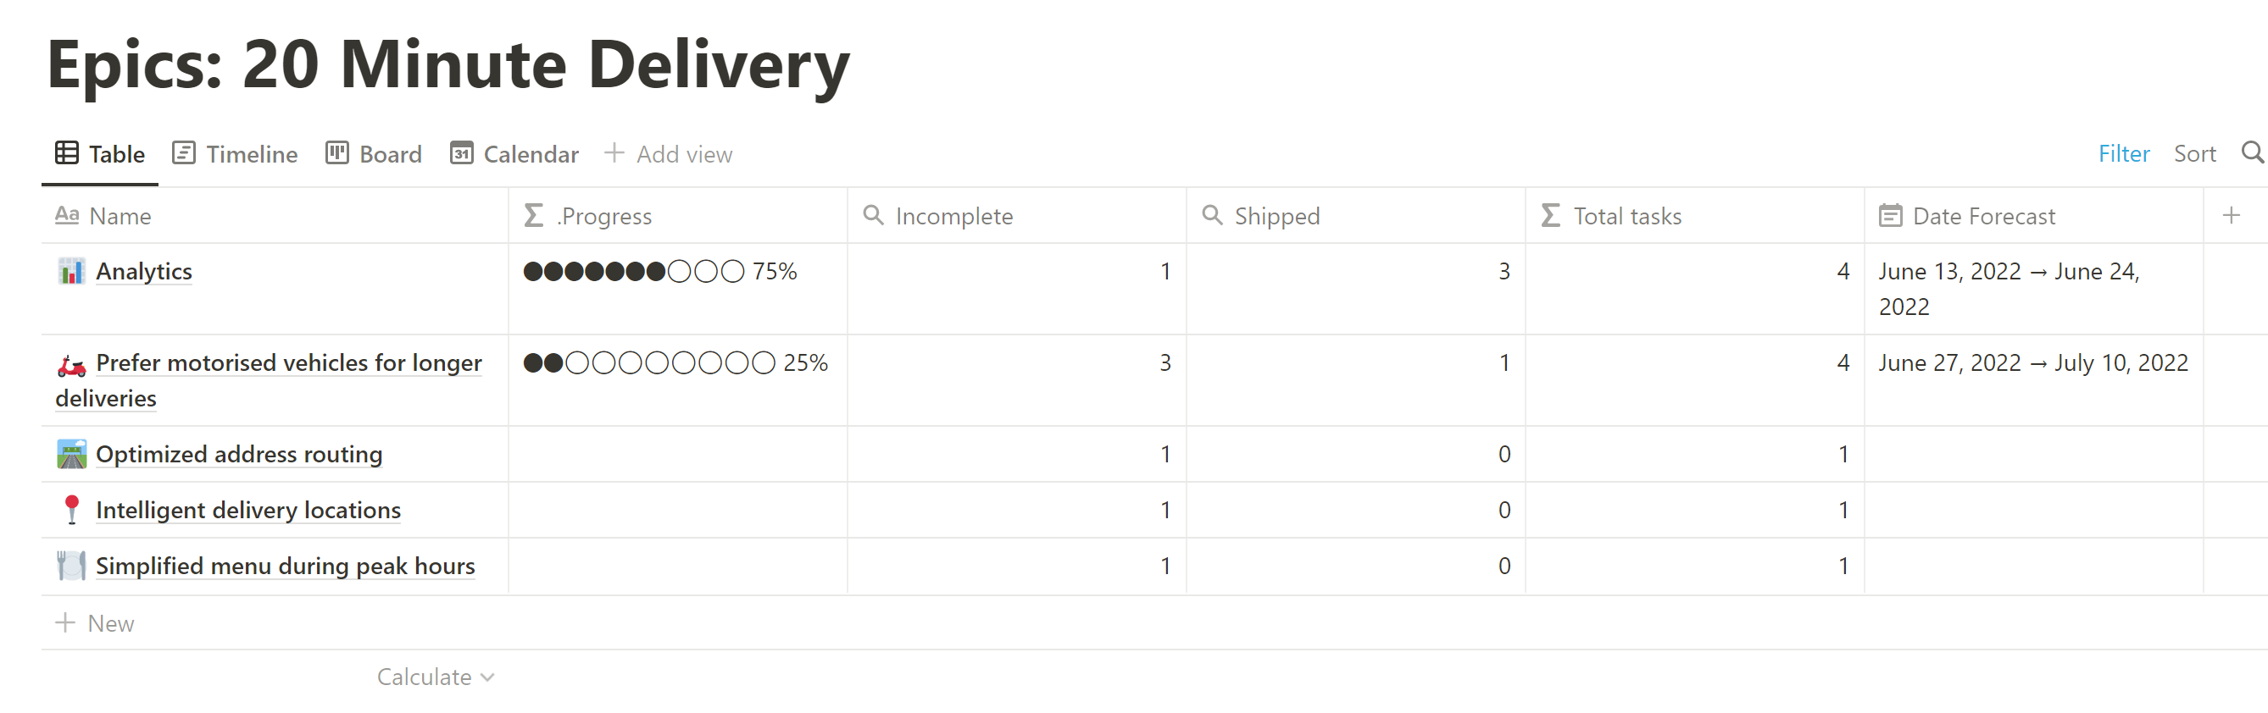The height and width of the screenshot is (713, 2268).
Task: Click the red pin icon for delivery locations
Action: click(71, 510)
